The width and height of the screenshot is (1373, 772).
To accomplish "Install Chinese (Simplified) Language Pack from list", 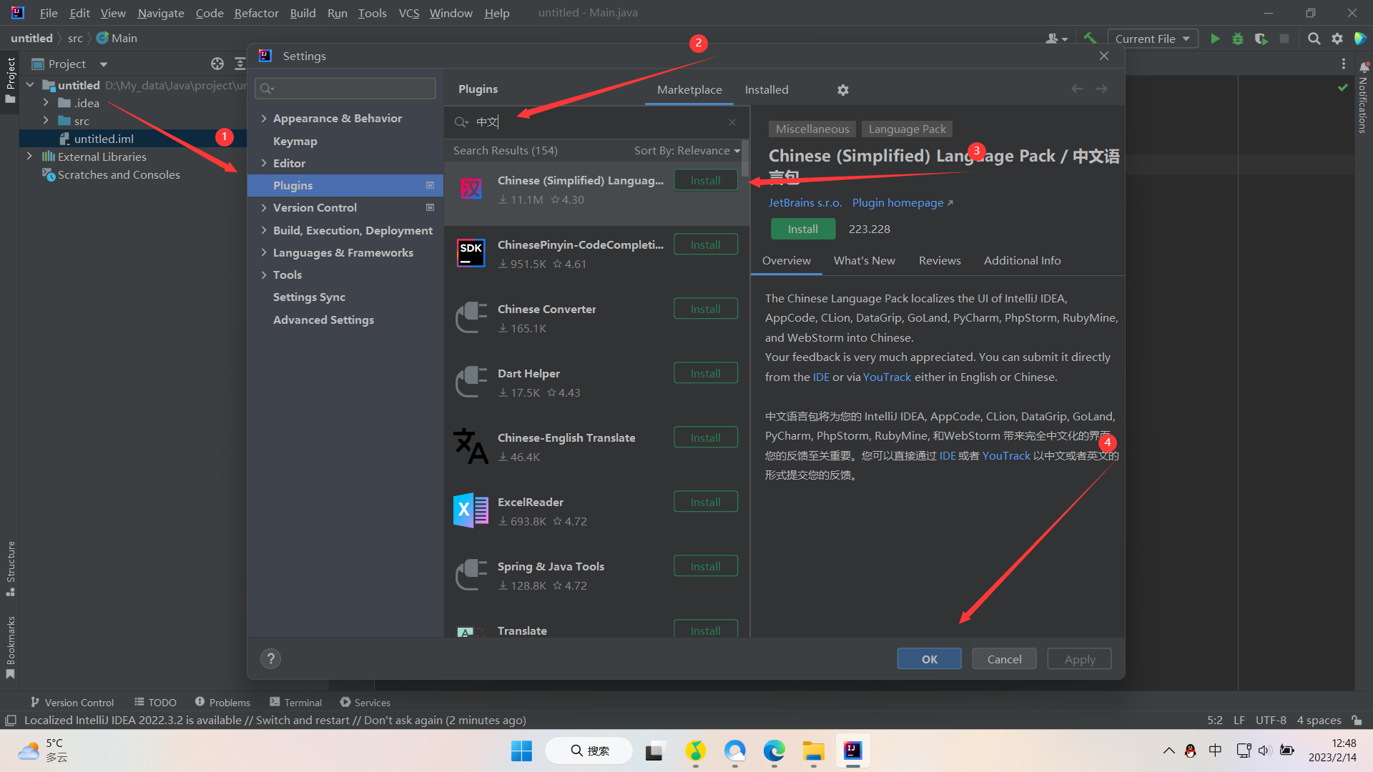I will point(705,180).
